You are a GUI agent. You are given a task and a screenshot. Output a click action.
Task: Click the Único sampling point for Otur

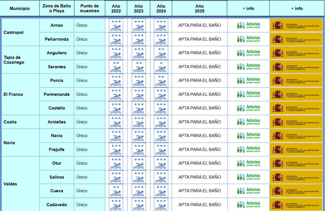[82, 163]
